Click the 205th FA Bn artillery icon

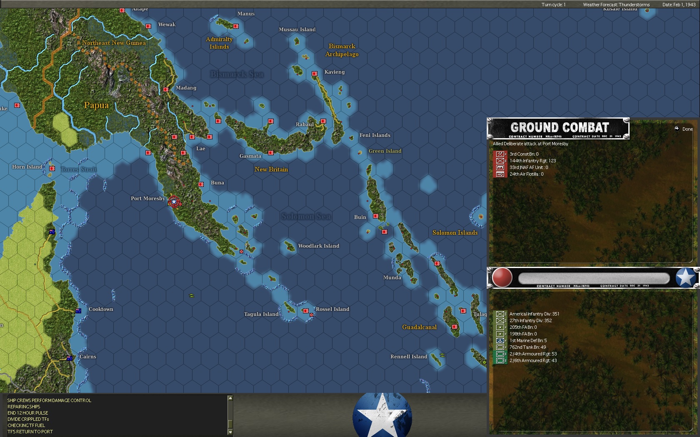pyautogui.click(x=500, y=327)
